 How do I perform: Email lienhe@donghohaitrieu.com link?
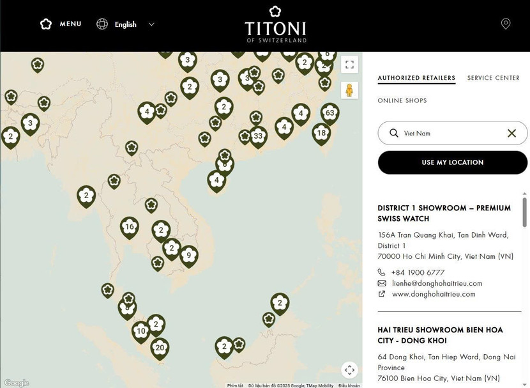pos(437,283)
